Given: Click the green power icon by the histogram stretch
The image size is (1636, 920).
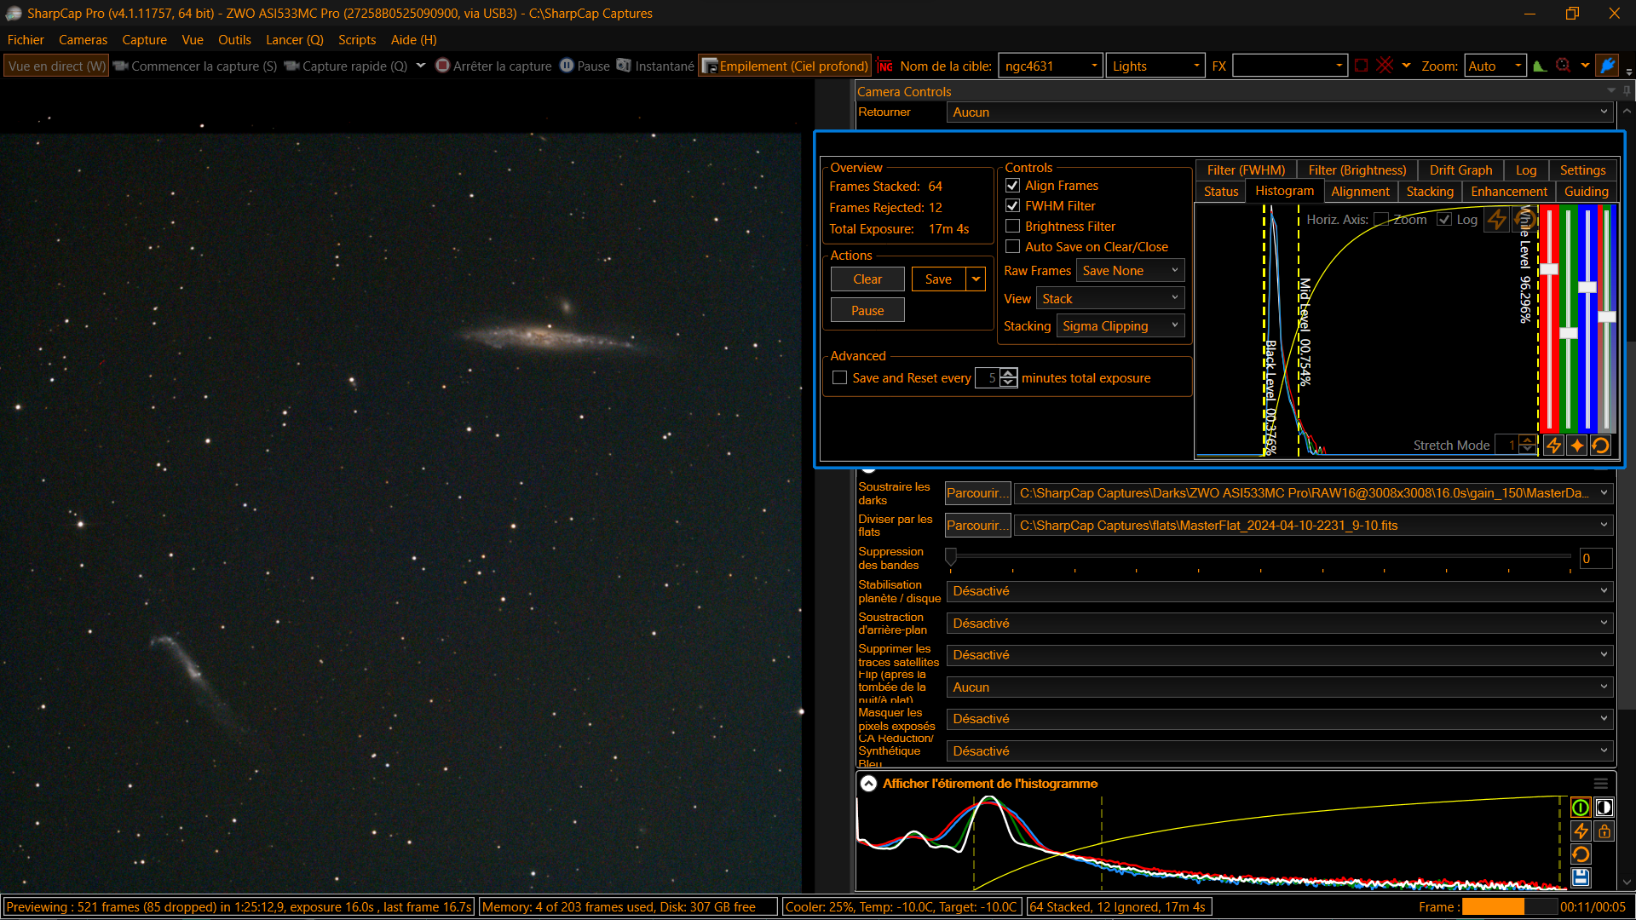Looking at the screenshot, I should 1581,808.
